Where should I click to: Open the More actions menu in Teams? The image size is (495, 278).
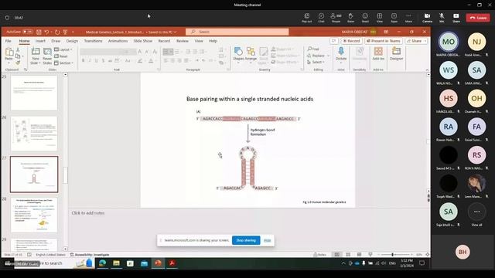coord(408,18)
